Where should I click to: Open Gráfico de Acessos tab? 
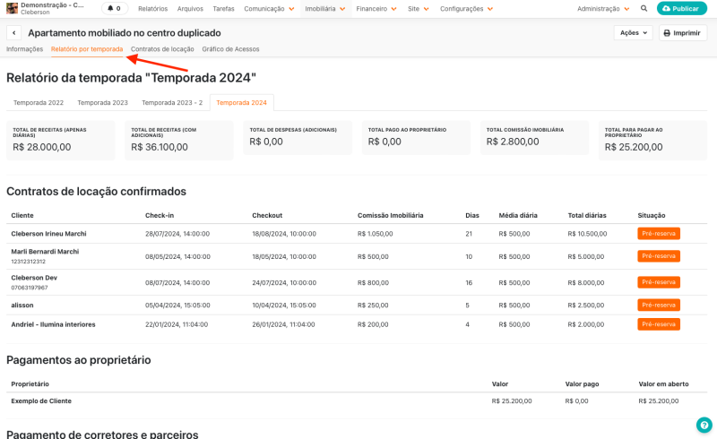point(230,49)
